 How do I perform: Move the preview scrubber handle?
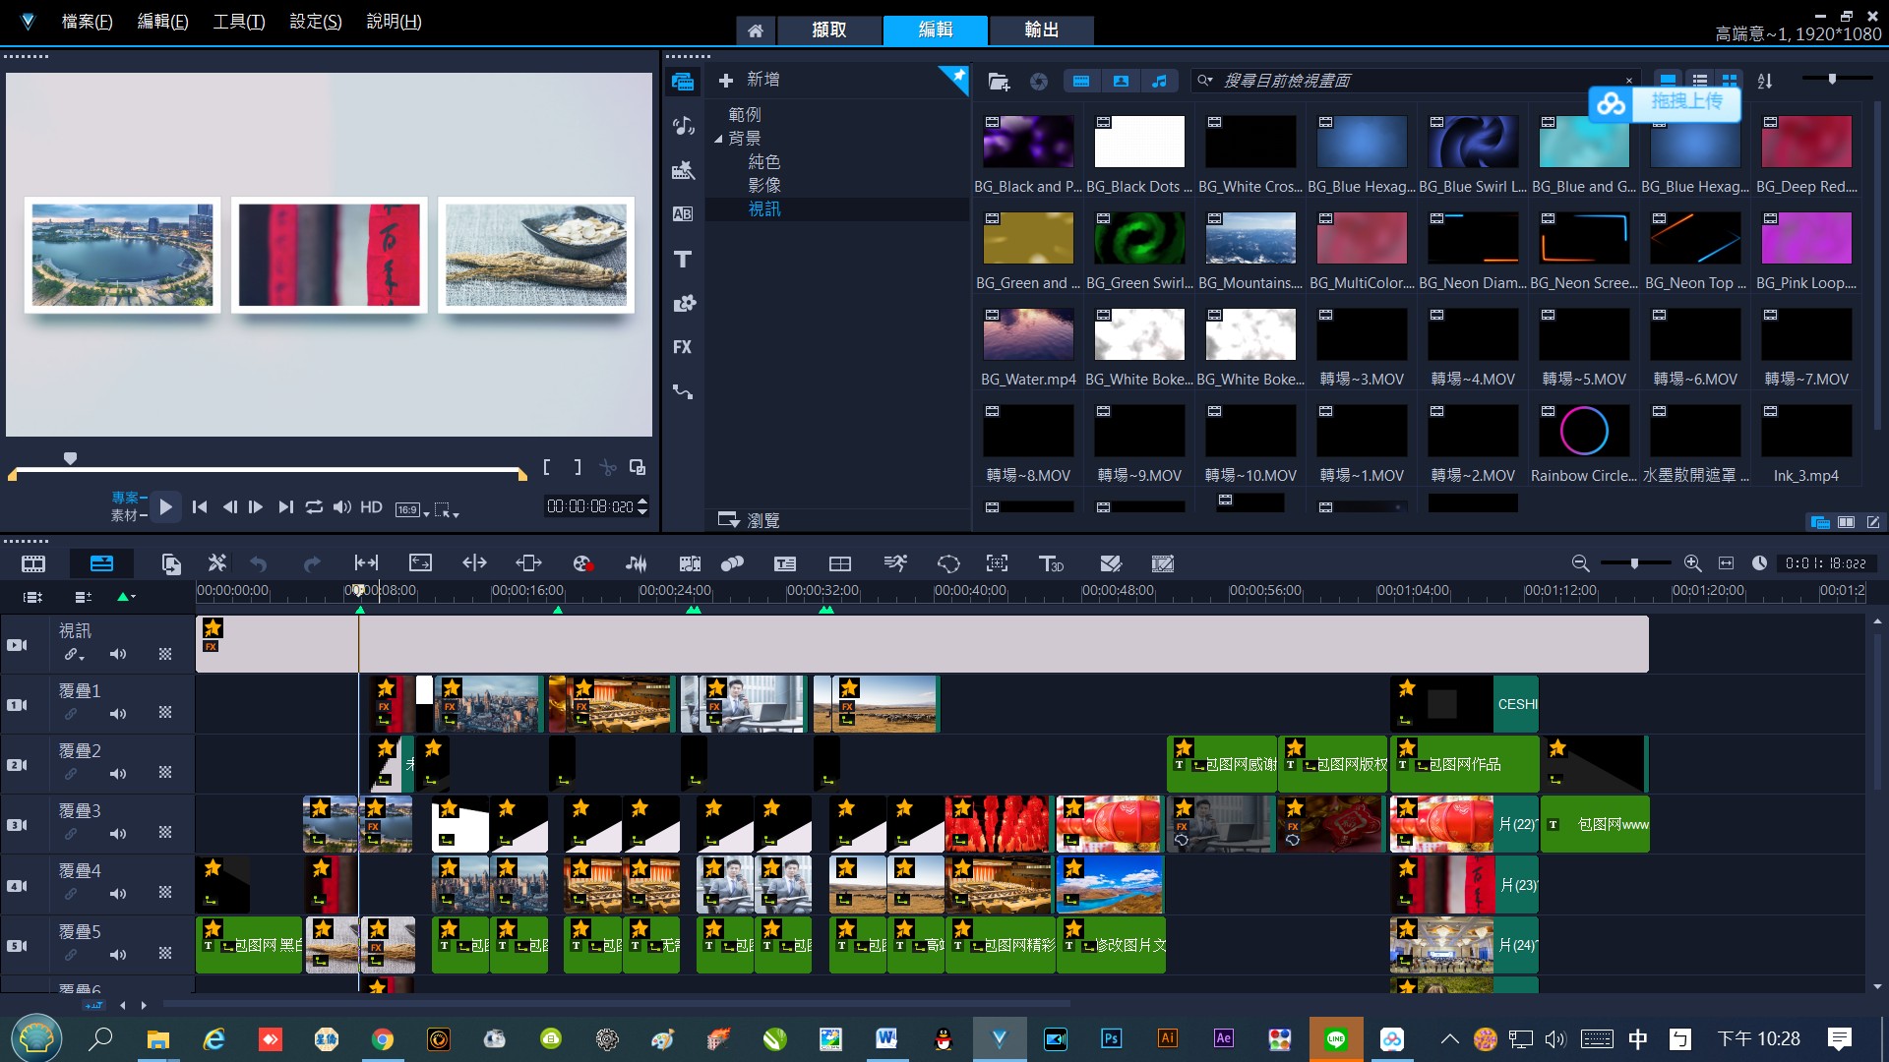(70, 458)
